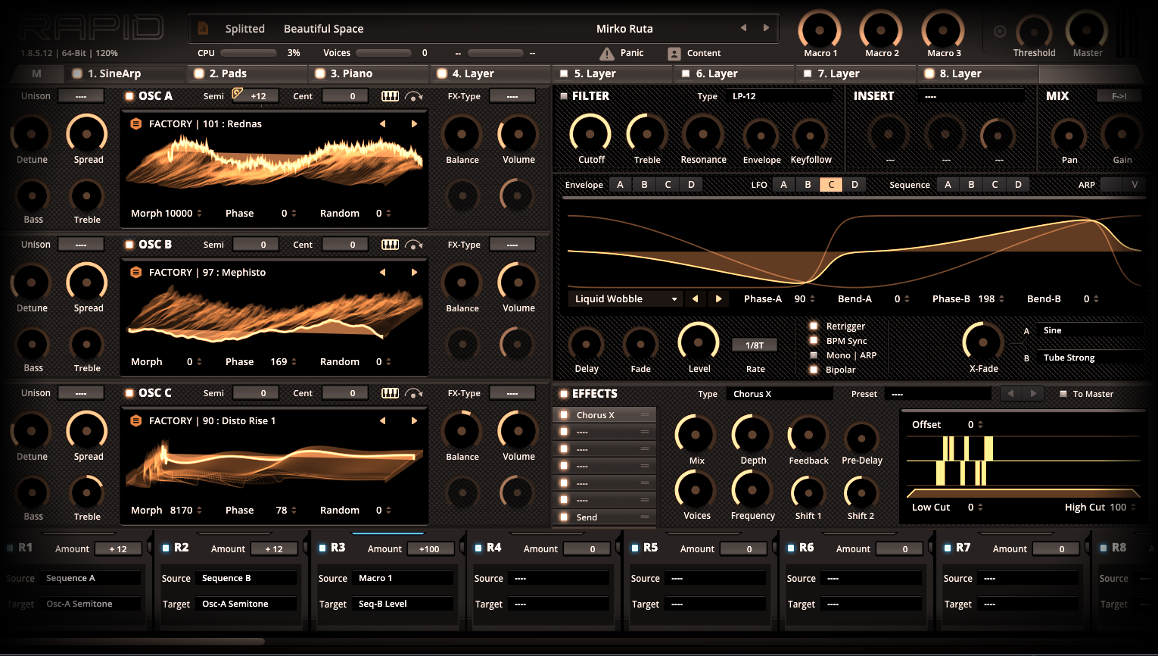Viewport: 1158px width, 656px height.
Task: Click OSC B keyboard tracking icon
Action: click(390, 245)
